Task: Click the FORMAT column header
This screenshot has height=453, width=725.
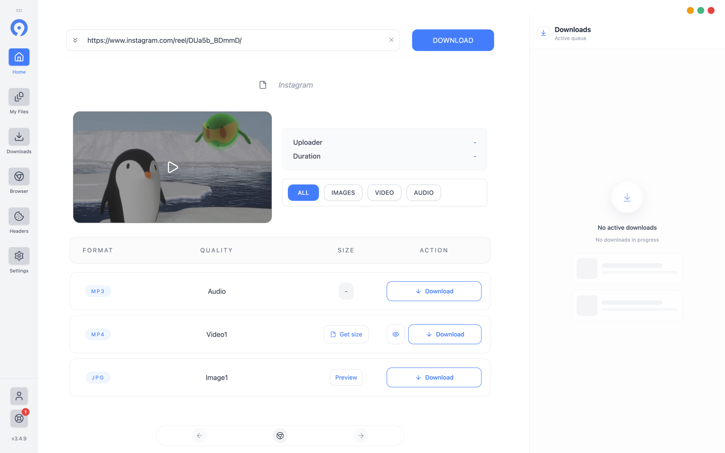Action: [x=98, y=250]
